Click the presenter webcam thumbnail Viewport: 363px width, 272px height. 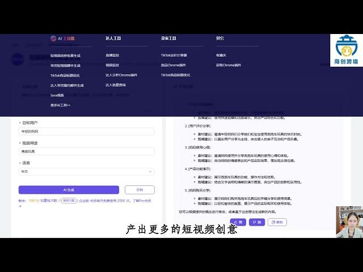[349, 222]
